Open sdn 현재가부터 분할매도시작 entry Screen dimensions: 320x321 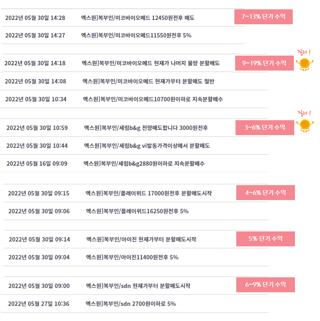pyautogui.click(x=138, y=286)
